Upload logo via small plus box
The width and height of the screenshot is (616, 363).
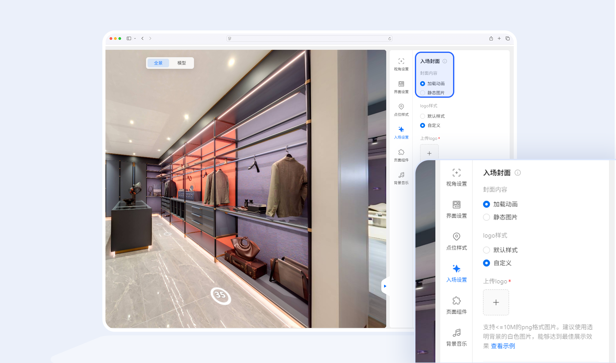coord(429,152)
